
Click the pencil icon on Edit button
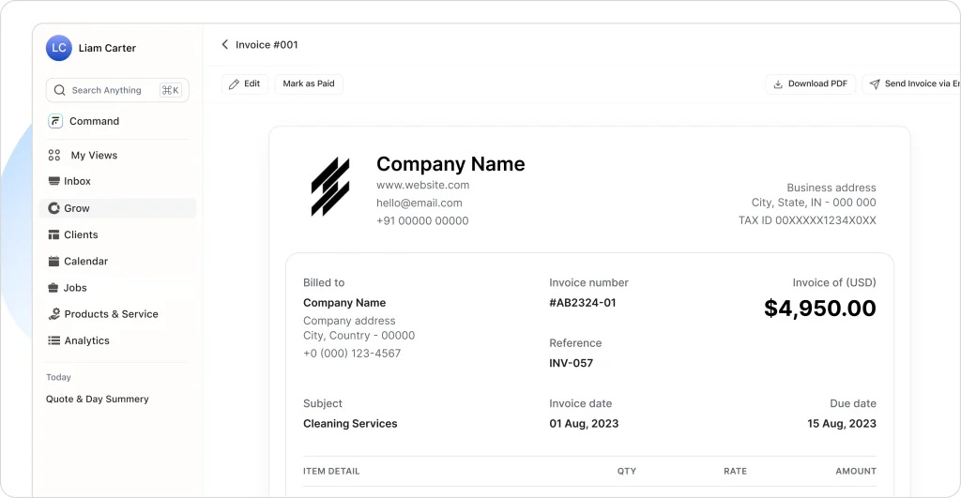tap(234, 83)
